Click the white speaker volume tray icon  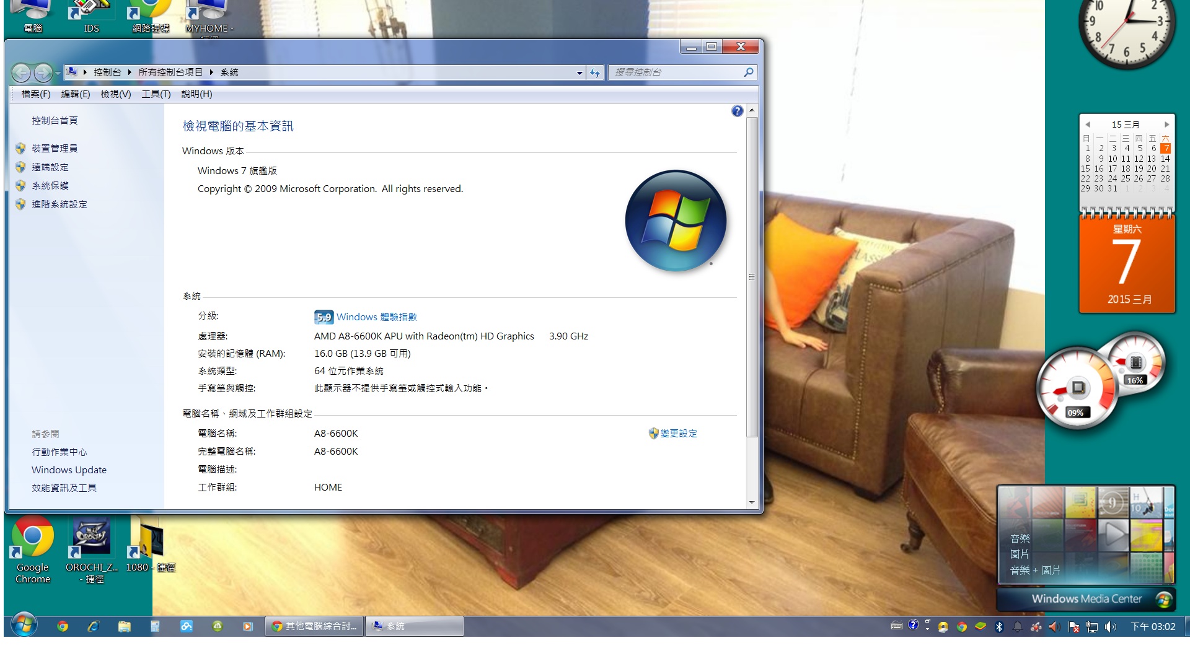pyautogui.click(x=1110, y=627)
